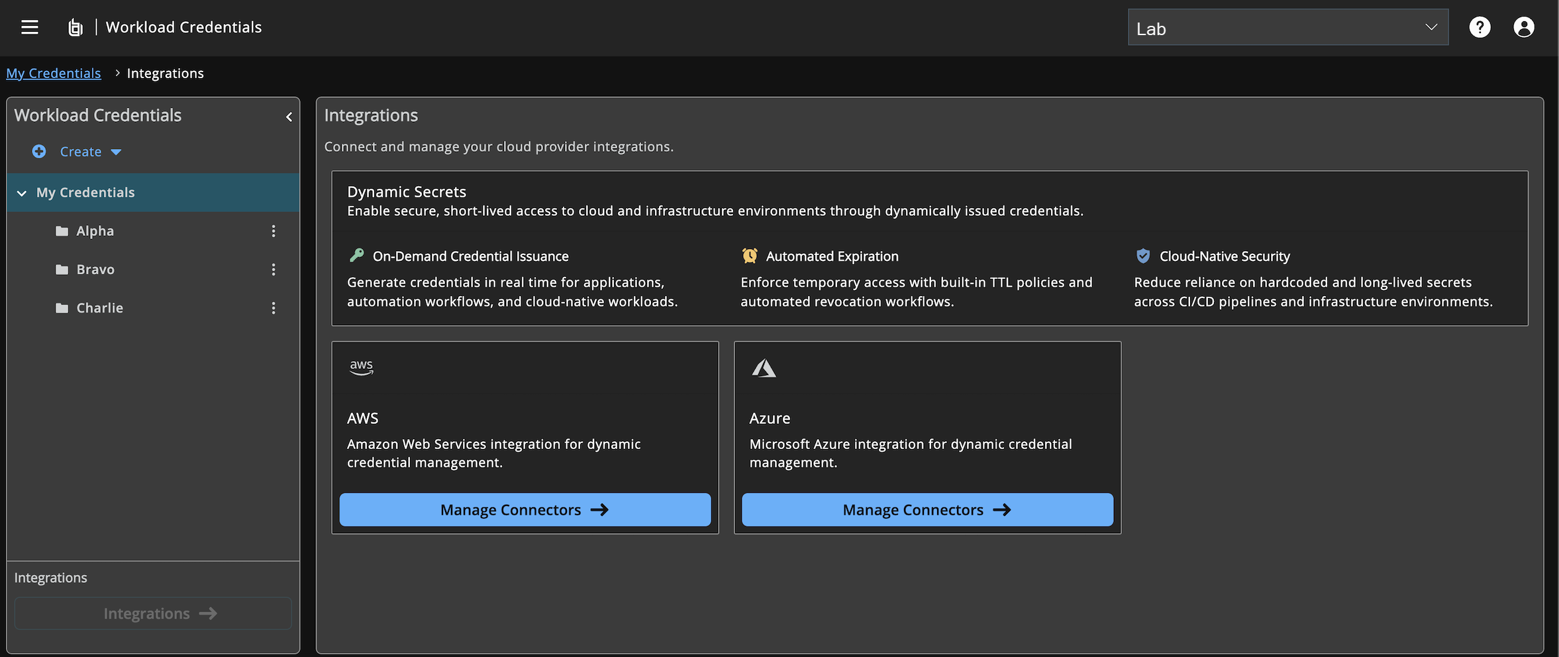Click the On-Demand Credential Issuance text

click(471, 256)
